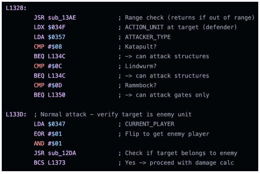
Task: Click the sub_13AE subroutine name
Action: pyautogui.click(x=62, y=18)
